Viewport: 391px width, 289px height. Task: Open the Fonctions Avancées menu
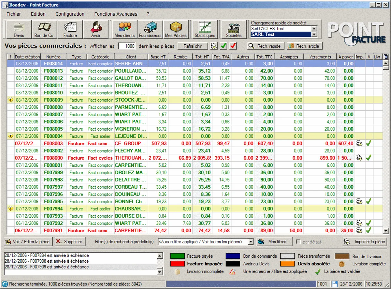[x=116, y=14]
